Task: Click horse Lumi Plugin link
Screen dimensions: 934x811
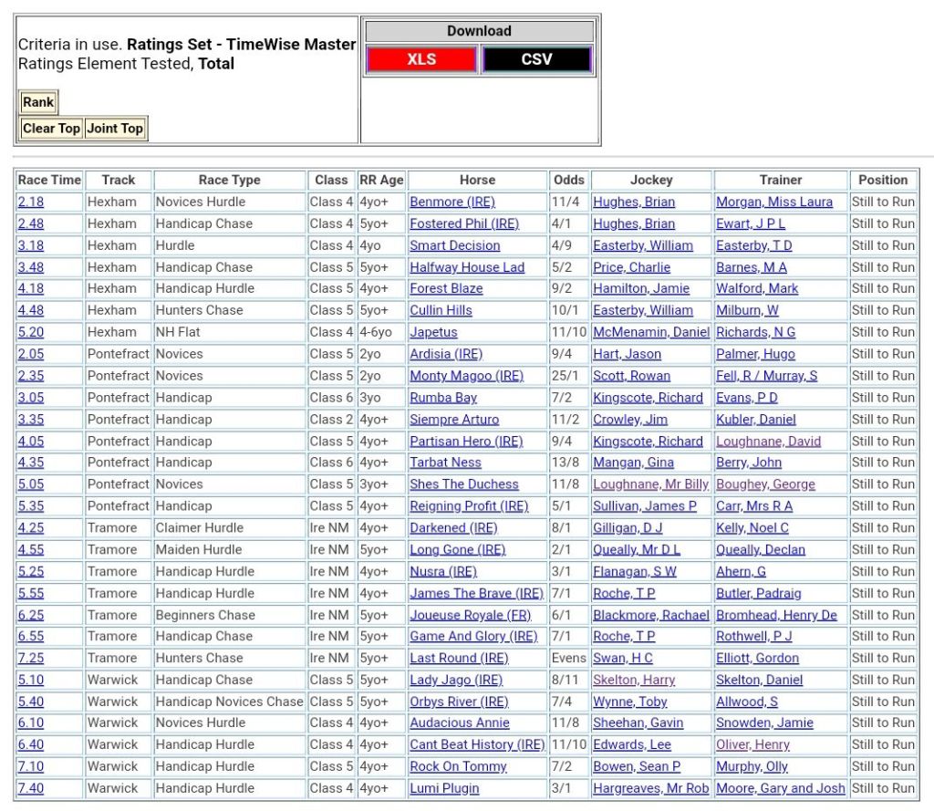Action: coord(444,788)
